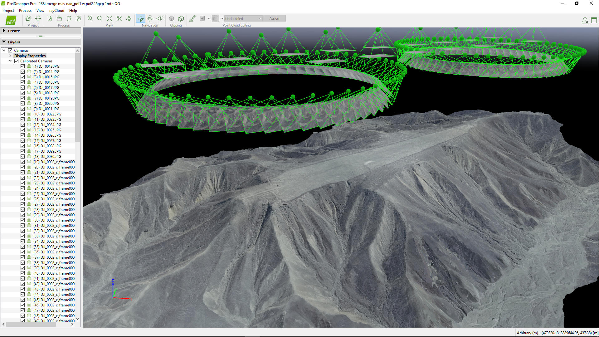Toggle the Cameras layer checkbox
Screen dimensions: 599x337
[x=10, y=51]
